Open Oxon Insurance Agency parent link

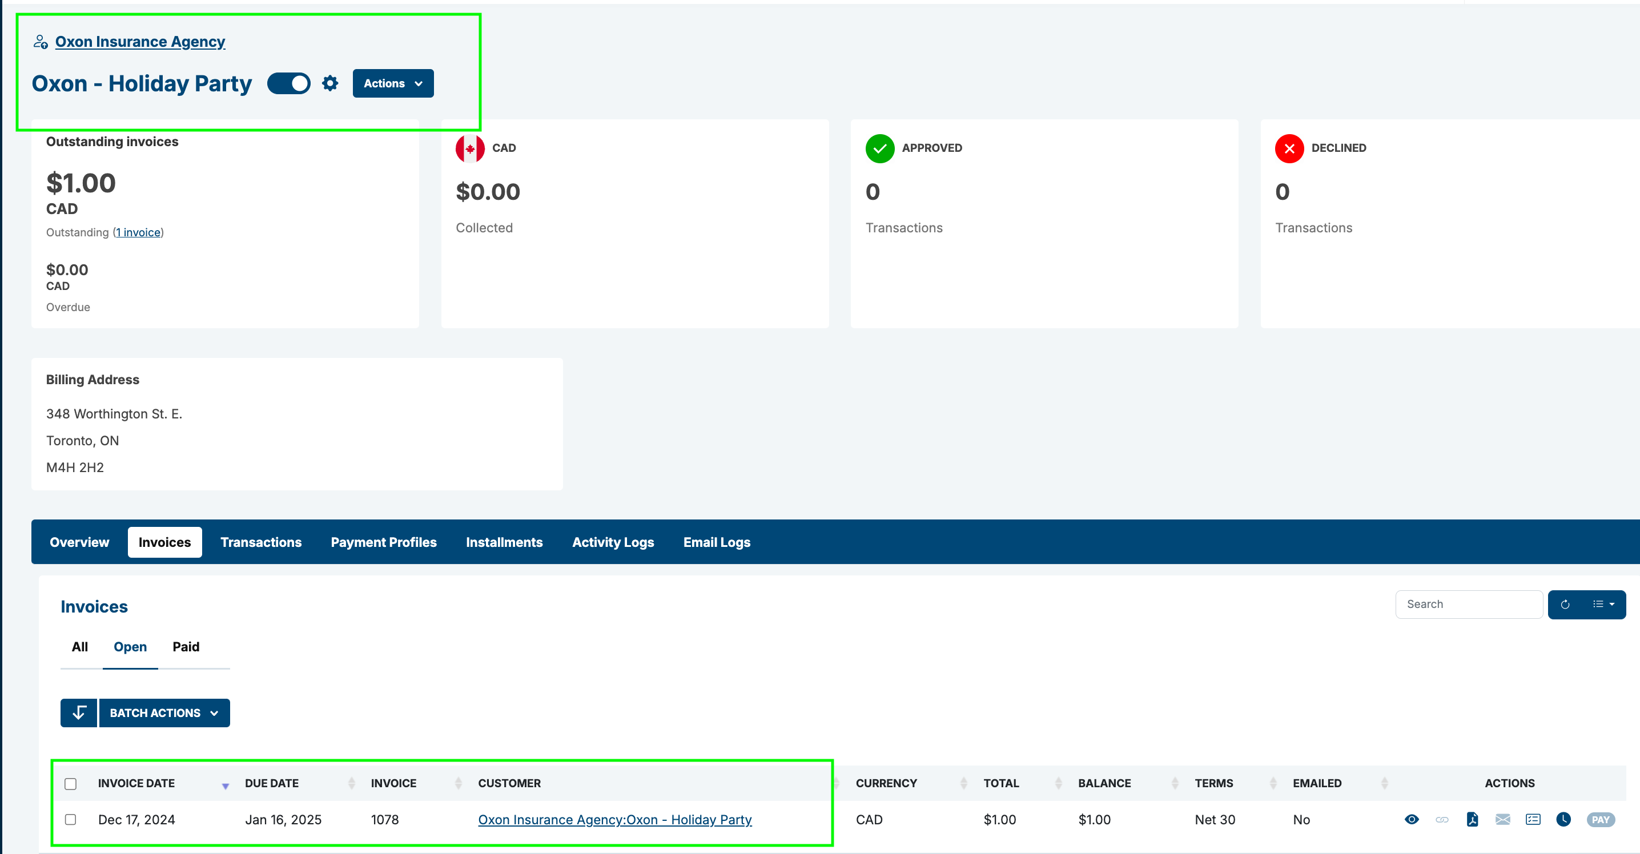(x=140, y=41)
